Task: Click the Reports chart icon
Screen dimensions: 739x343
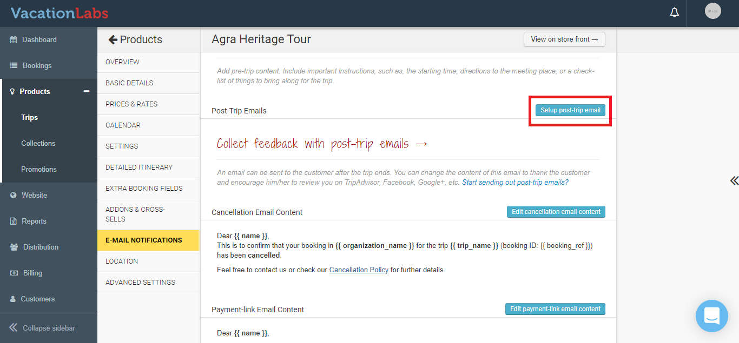Action: point(14,221)
